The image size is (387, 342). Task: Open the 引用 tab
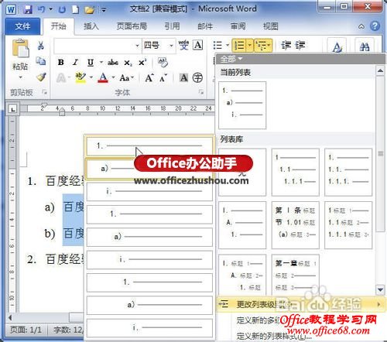(172, 26)
